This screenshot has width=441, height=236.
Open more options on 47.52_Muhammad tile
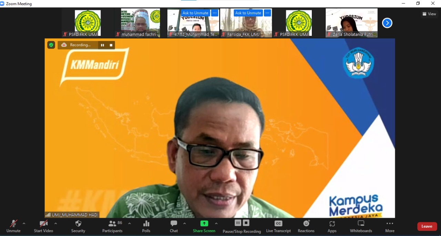215,13
